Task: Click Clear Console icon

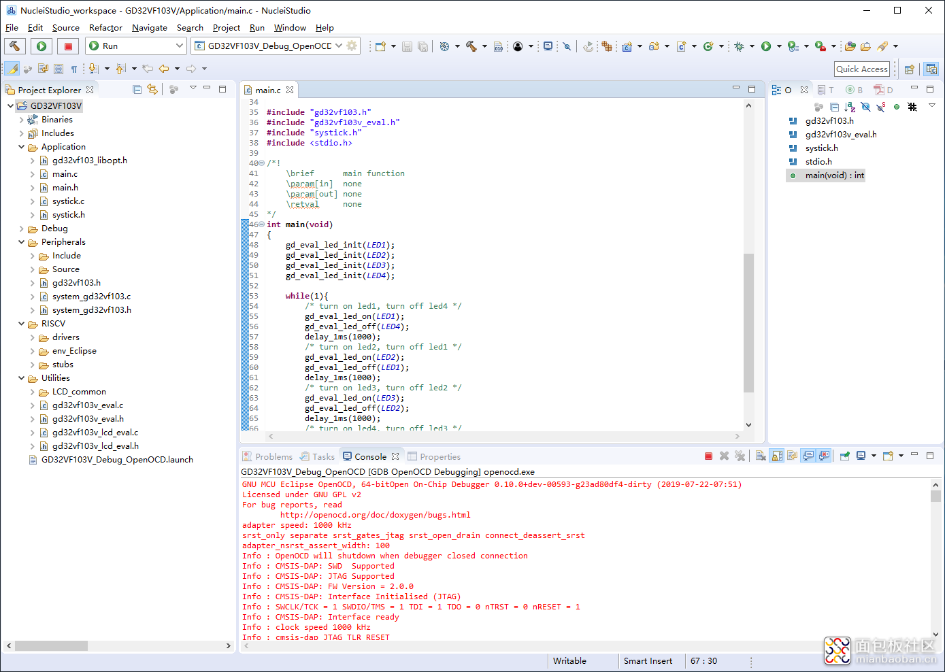Action: click(x=761, y=456)
